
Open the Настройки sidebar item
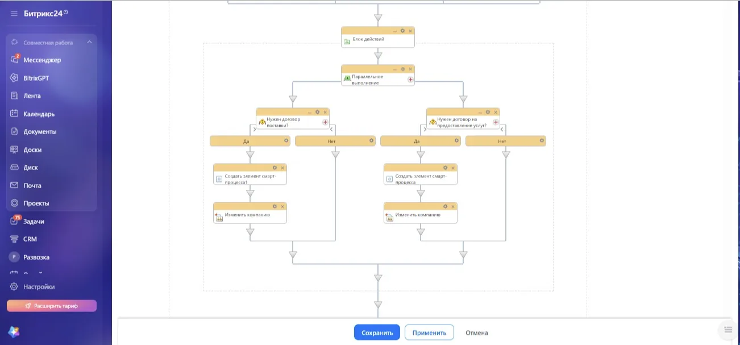pyautogui.click(x=39, y=287)
